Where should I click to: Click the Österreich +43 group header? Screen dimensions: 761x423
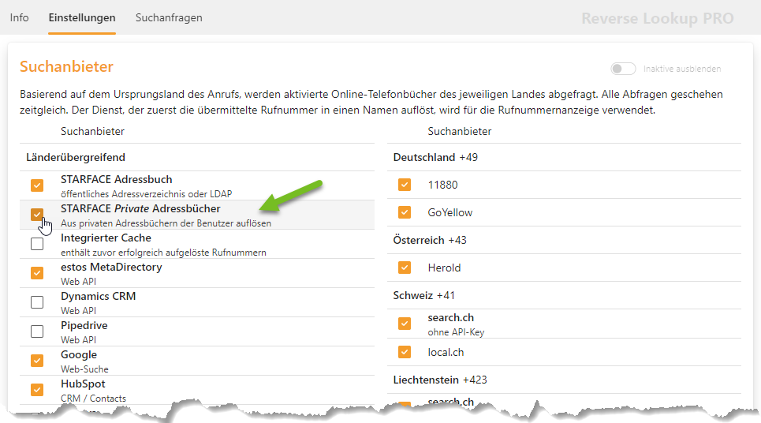430,241
